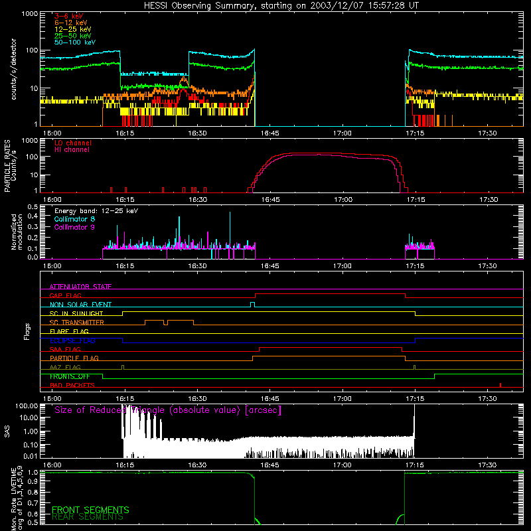This screenshot has width=531, height=531.
Task: Select the 6-12 keV legend label
Action: tap(70, 23)
